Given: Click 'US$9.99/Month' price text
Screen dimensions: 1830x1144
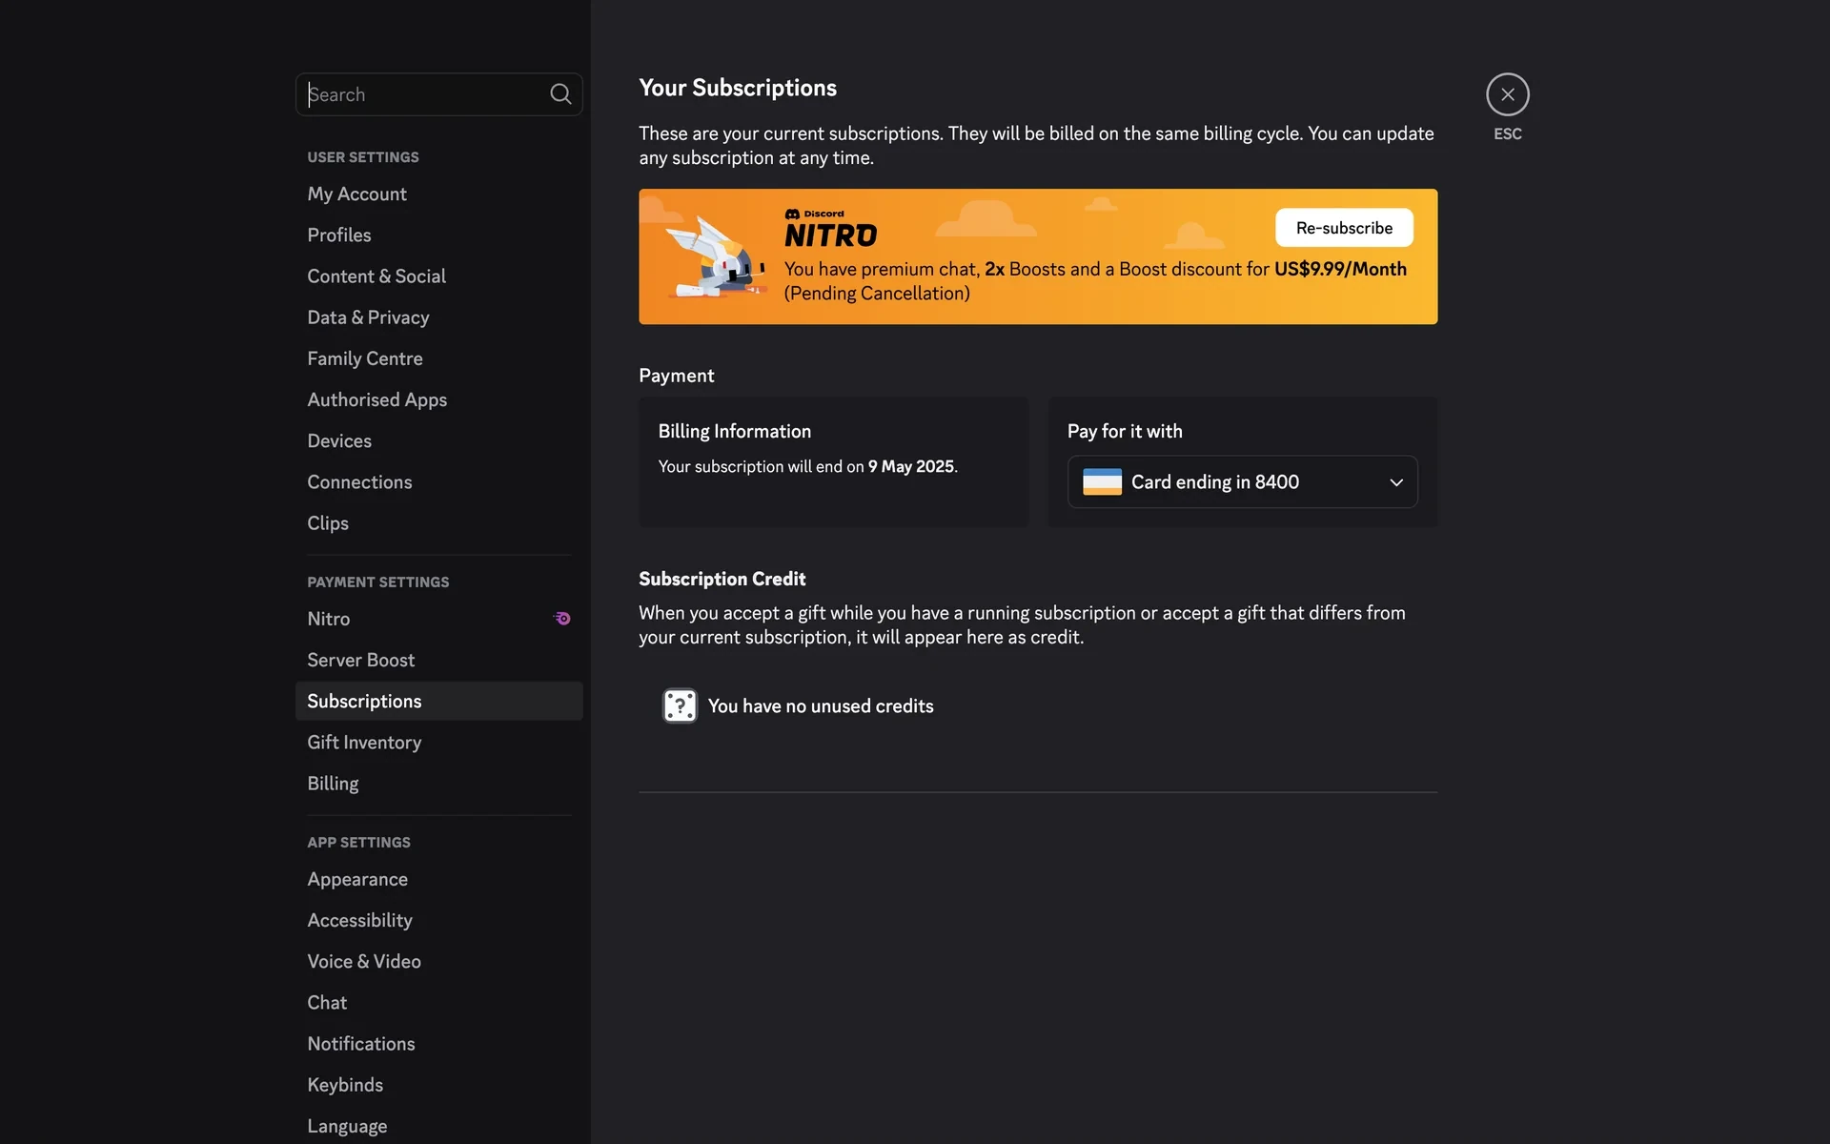Looking at the screenshot, I should click(1340, 269).
